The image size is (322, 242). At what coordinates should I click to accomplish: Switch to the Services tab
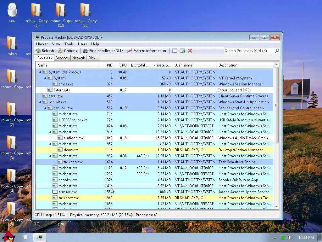click(62, 58)
